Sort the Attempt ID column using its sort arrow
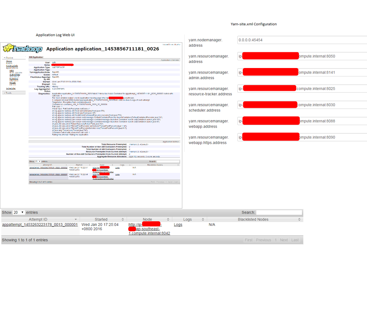Viewport: 367px width, 332px height. tap(76, 219)
